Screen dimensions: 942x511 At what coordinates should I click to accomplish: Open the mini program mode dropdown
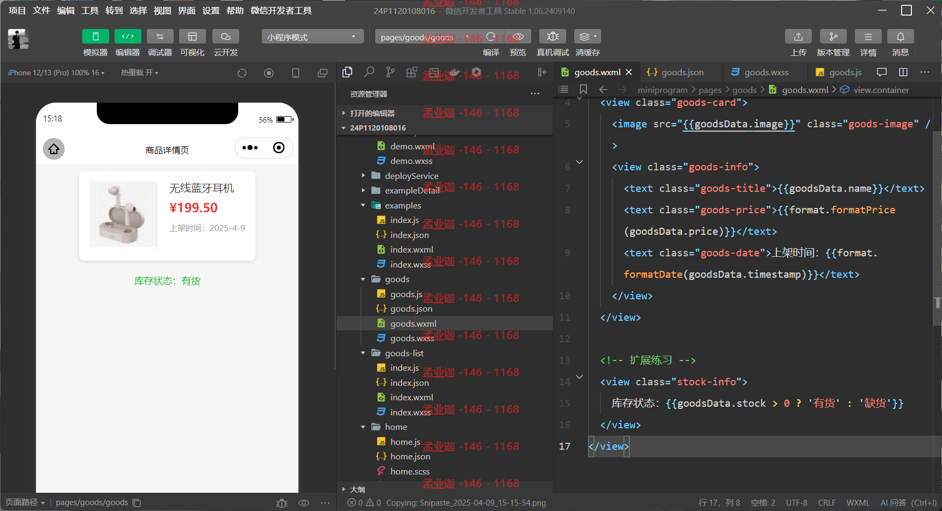click(x=312, y=37)
